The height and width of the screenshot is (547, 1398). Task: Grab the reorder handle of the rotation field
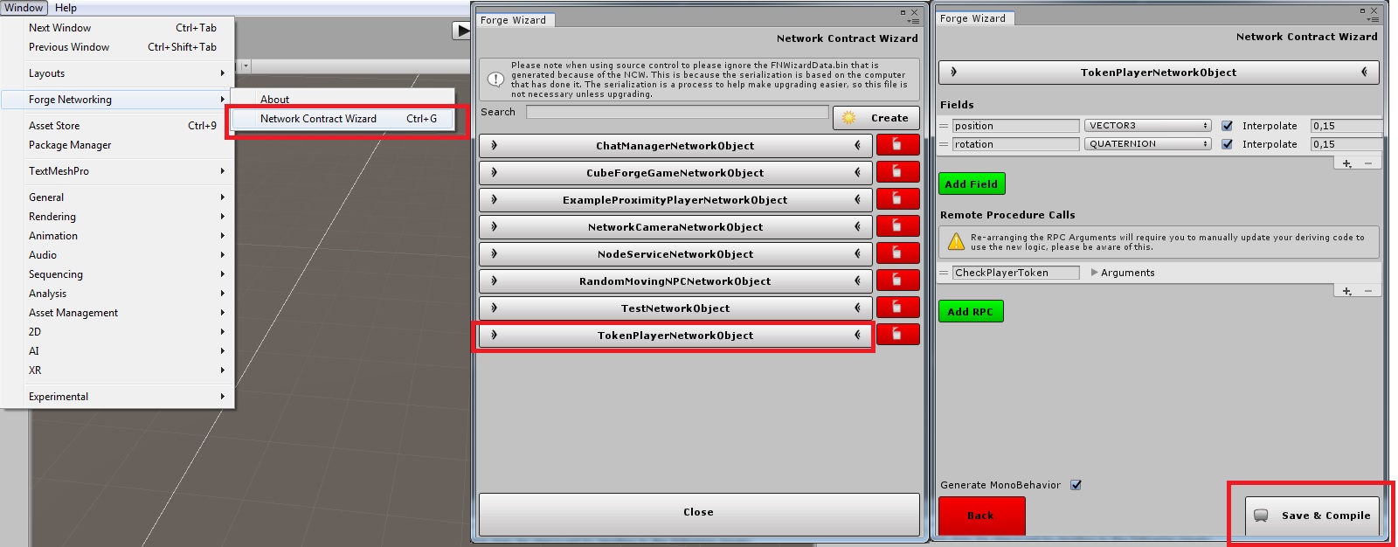coord(944,144)
